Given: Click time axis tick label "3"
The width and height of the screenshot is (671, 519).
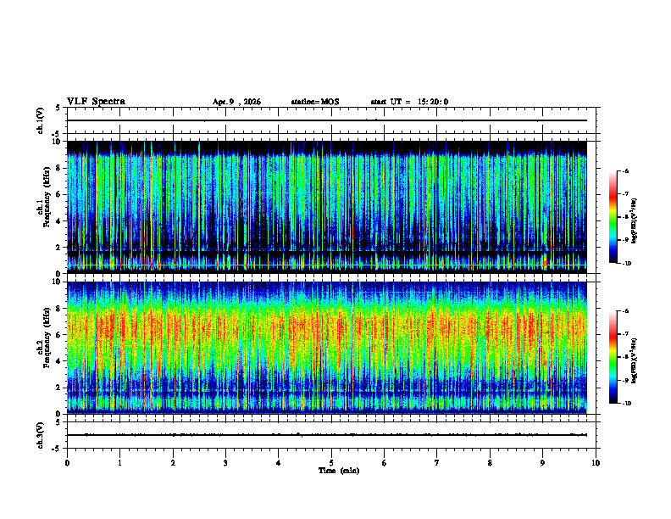Looking at the screenshot, I should point(225,463).
